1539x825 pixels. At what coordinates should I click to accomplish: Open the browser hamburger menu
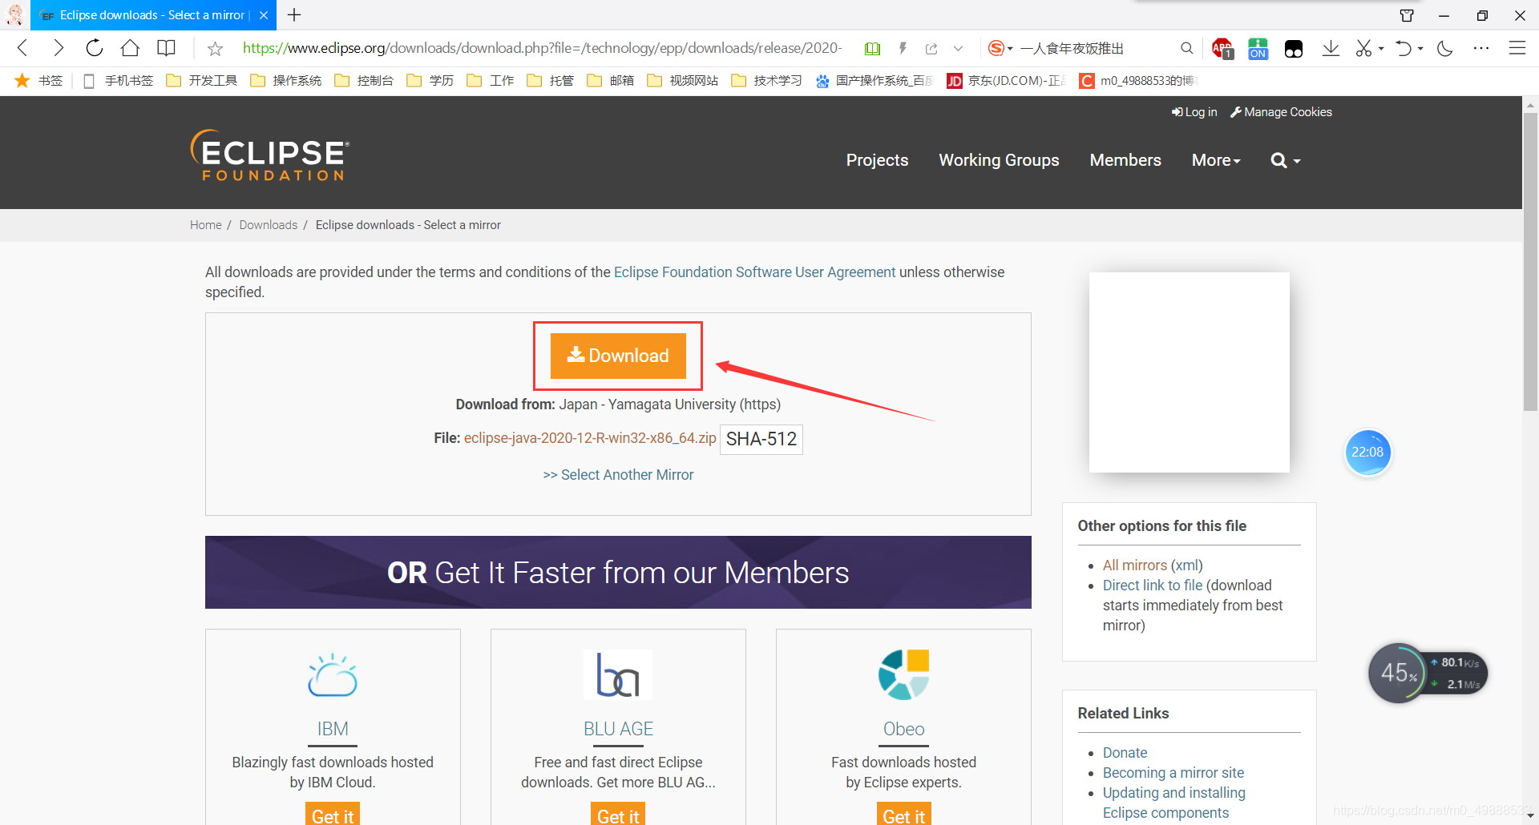coord(1517,48)
